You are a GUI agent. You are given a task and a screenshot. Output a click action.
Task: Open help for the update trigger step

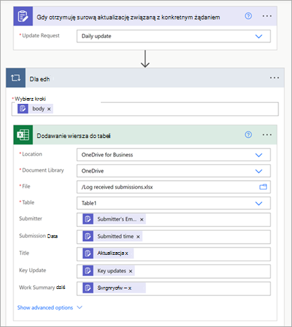pos(248,16)
